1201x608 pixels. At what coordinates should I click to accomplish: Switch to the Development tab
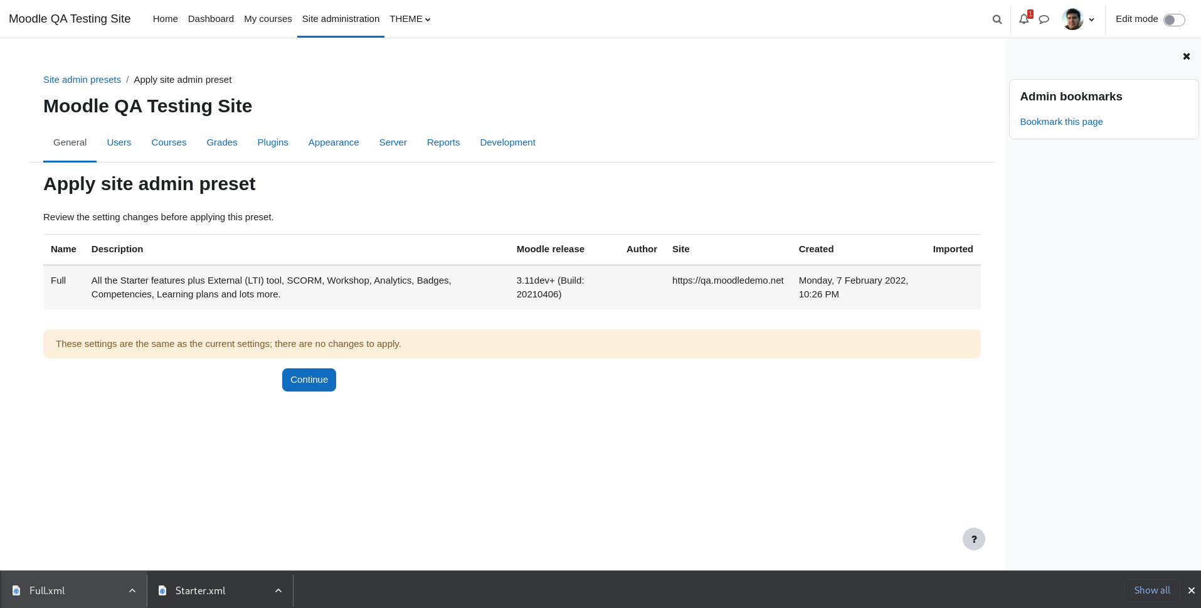[x=507, y=142]
